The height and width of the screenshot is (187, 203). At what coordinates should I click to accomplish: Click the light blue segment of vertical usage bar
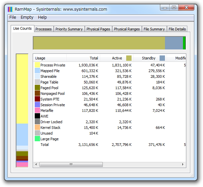(22, 135)
